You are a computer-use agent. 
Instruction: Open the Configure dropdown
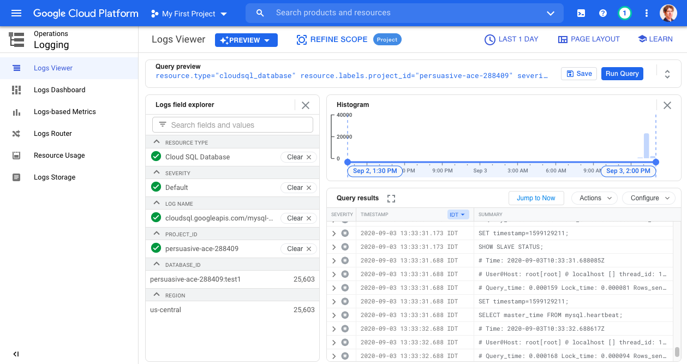coord(649,198)
